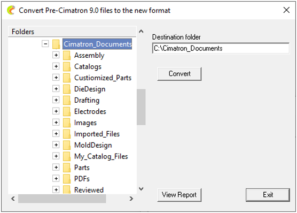Click the Custiomized_Parts folder icon
The image size is (297, 213).
click(x=67, y=78)
